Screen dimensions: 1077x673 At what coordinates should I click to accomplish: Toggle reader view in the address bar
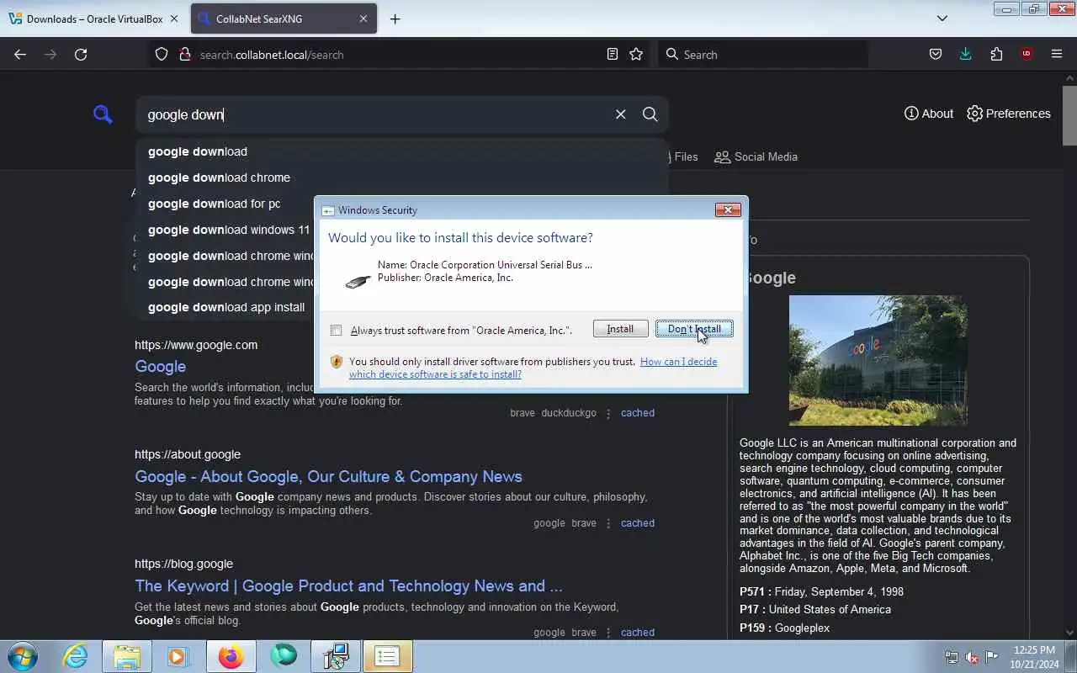coord(613,54)
